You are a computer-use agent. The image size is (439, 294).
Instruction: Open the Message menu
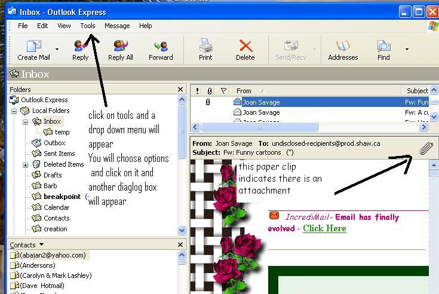(x=117, y=26)
